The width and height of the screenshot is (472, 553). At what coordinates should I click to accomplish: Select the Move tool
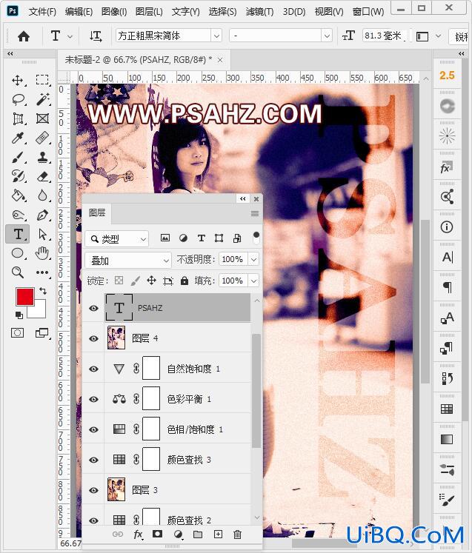[x=18, y=80]
